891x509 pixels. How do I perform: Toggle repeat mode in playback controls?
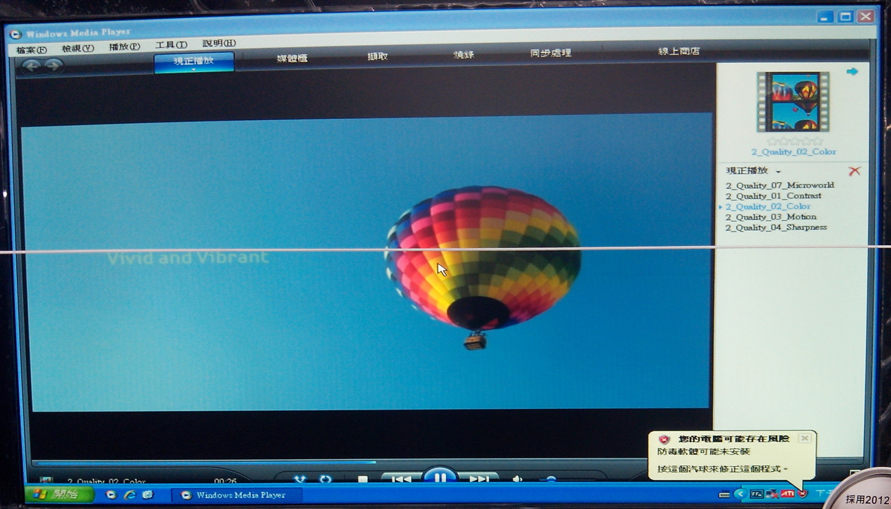click(x=325, y=478)
